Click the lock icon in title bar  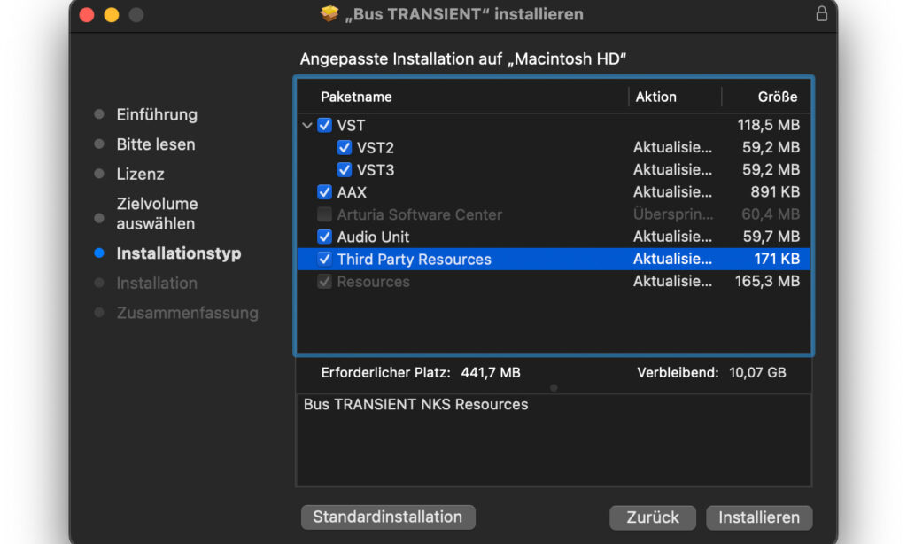[x=821, y=14]
